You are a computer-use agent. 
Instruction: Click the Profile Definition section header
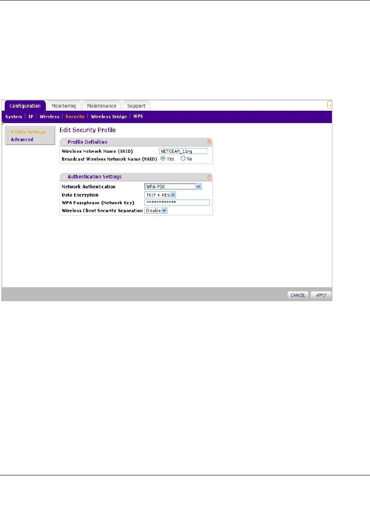click(x=136, y=142)
